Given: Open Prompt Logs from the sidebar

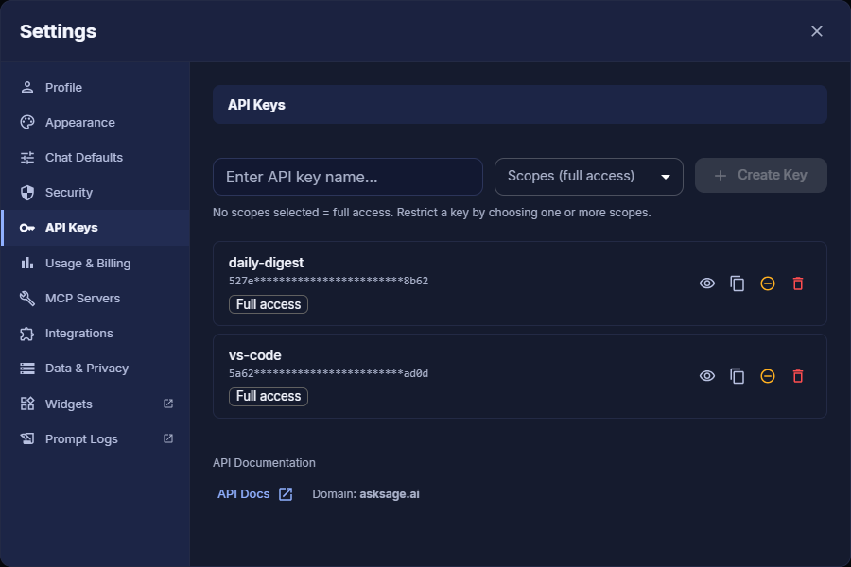Looking at the screenshot, I should (x=95, y=438).
